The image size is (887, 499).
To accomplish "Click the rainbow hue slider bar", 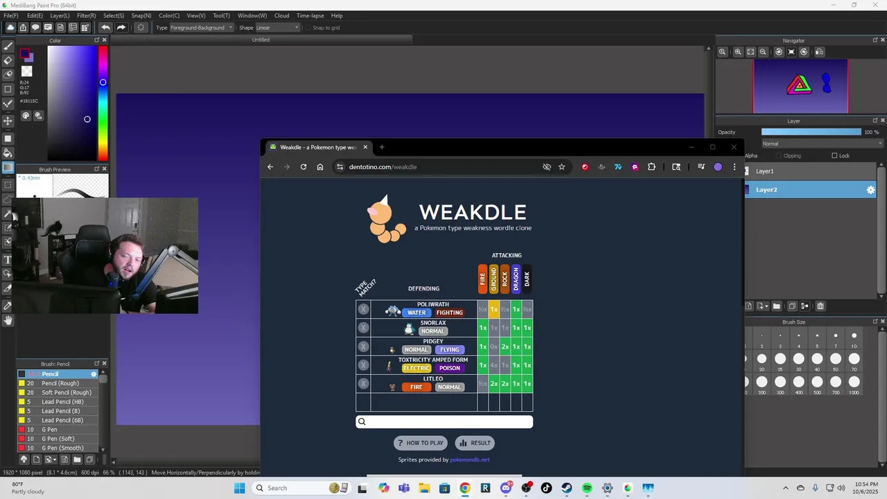I will pos(103,103).
